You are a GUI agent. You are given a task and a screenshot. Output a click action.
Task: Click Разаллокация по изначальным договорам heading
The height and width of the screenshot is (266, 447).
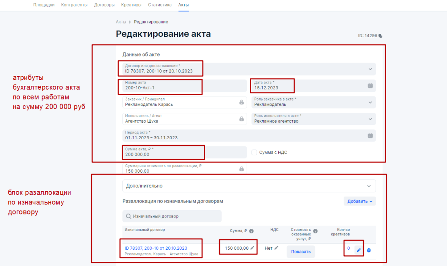173,201
